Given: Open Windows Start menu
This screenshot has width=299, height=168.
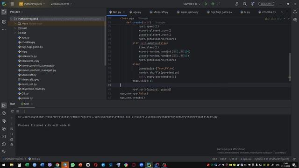Looking at the screenshot, I should [4, 165].
